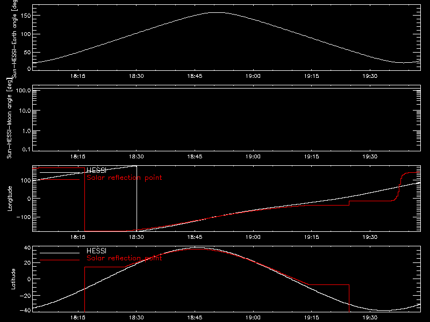Click white HESSI legend line in Latitude plot
Image resolution: width=430 pixels, height=322 pixels.
[x=60, y=253]
